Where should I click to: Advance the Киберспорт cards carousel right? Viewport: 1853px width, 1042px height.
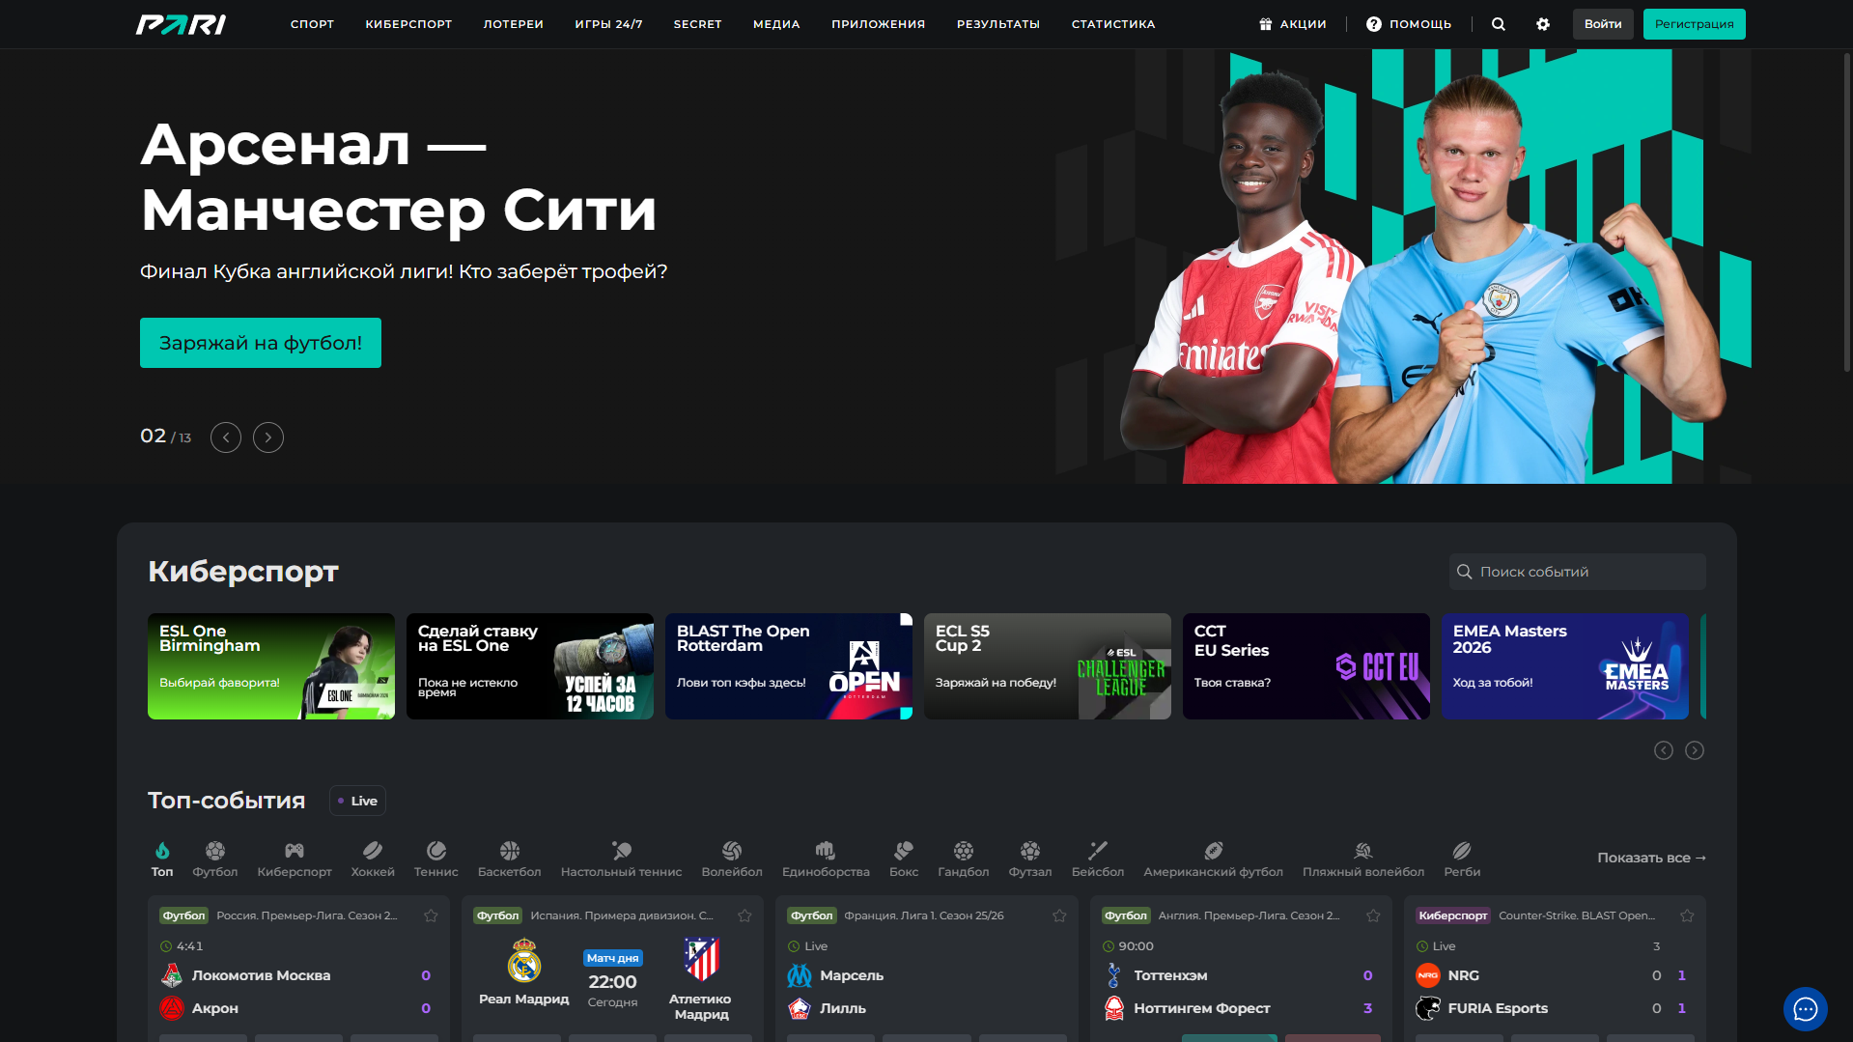pos(1695,750)
